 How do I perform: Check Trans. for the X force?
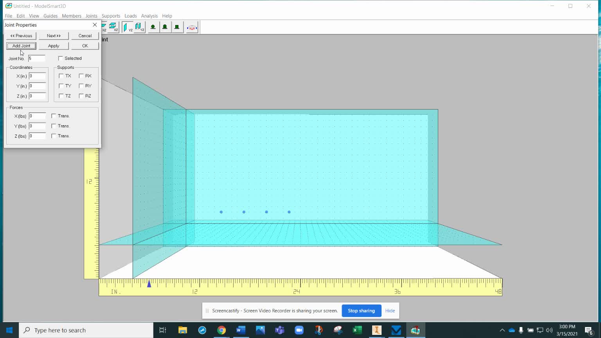(54, 116)
